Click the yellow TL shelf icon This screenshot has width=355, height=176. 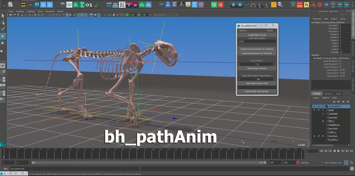[307, 5]
